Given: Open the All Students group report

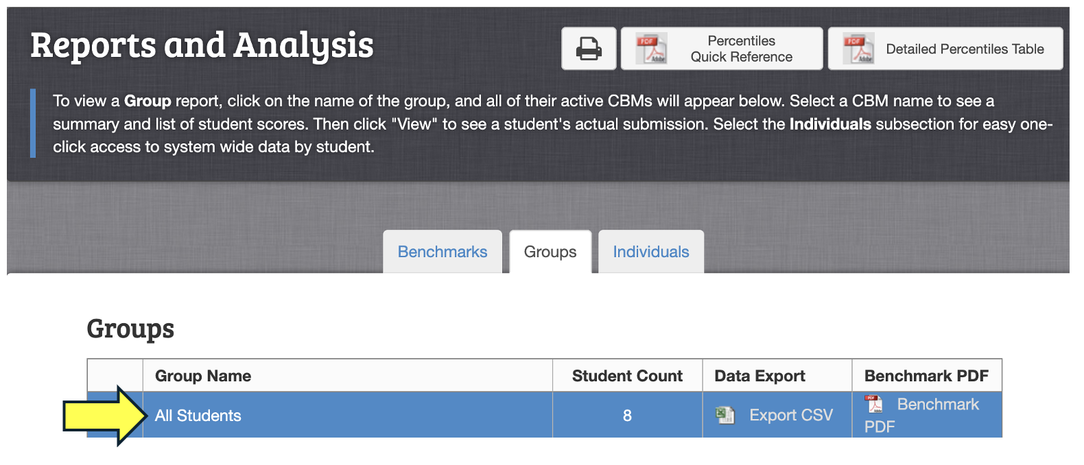Looking at the screenshot, I should click(198, 416).
